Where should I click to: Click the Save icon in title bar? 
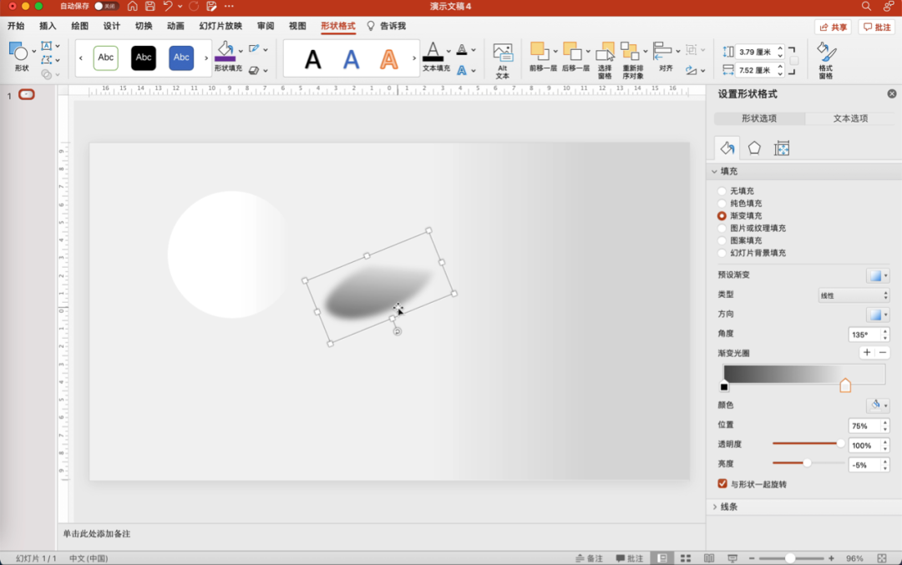tap(150, 7)
